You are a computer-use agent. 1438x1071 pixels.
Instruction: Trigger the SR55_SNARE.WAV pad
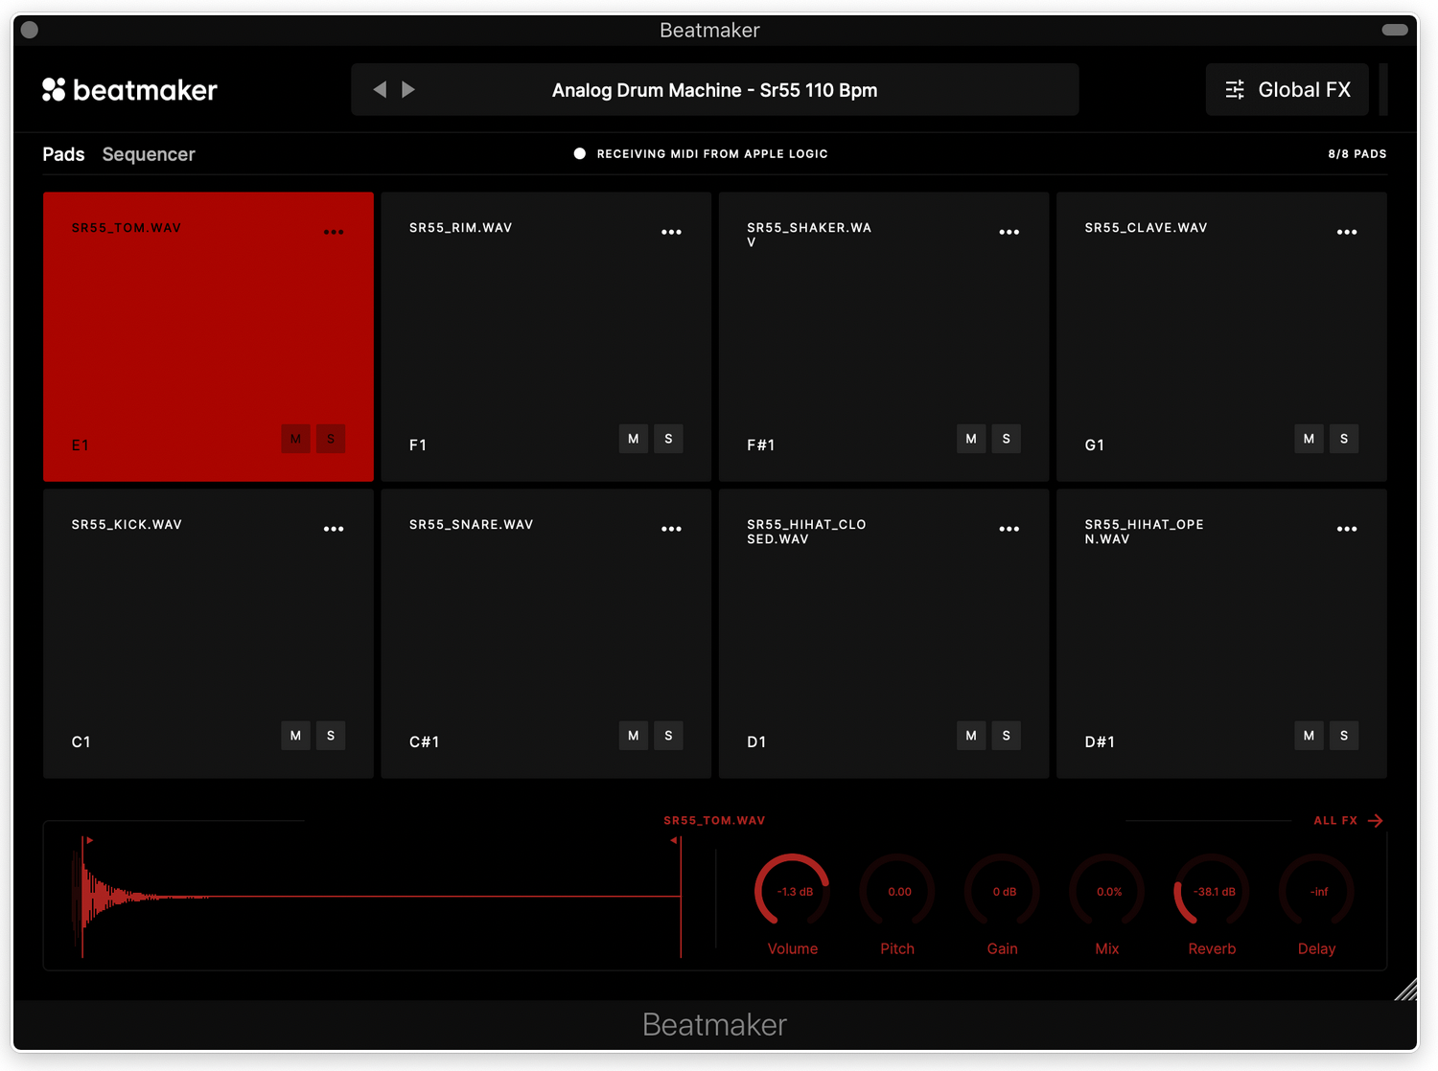point(545,623)
